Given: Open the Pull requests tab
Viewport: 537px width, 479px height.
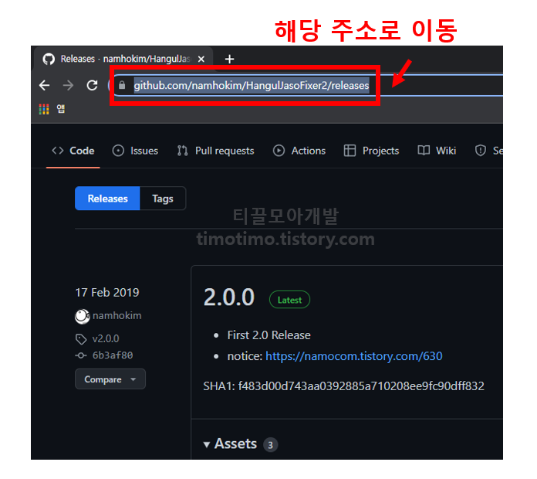Looking at the screenshot, I should pos(215,151).
